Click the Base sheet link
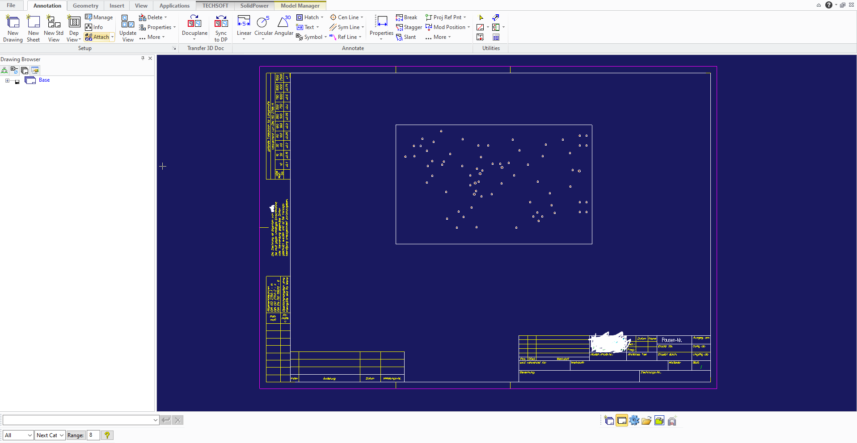 coord(44,80)
